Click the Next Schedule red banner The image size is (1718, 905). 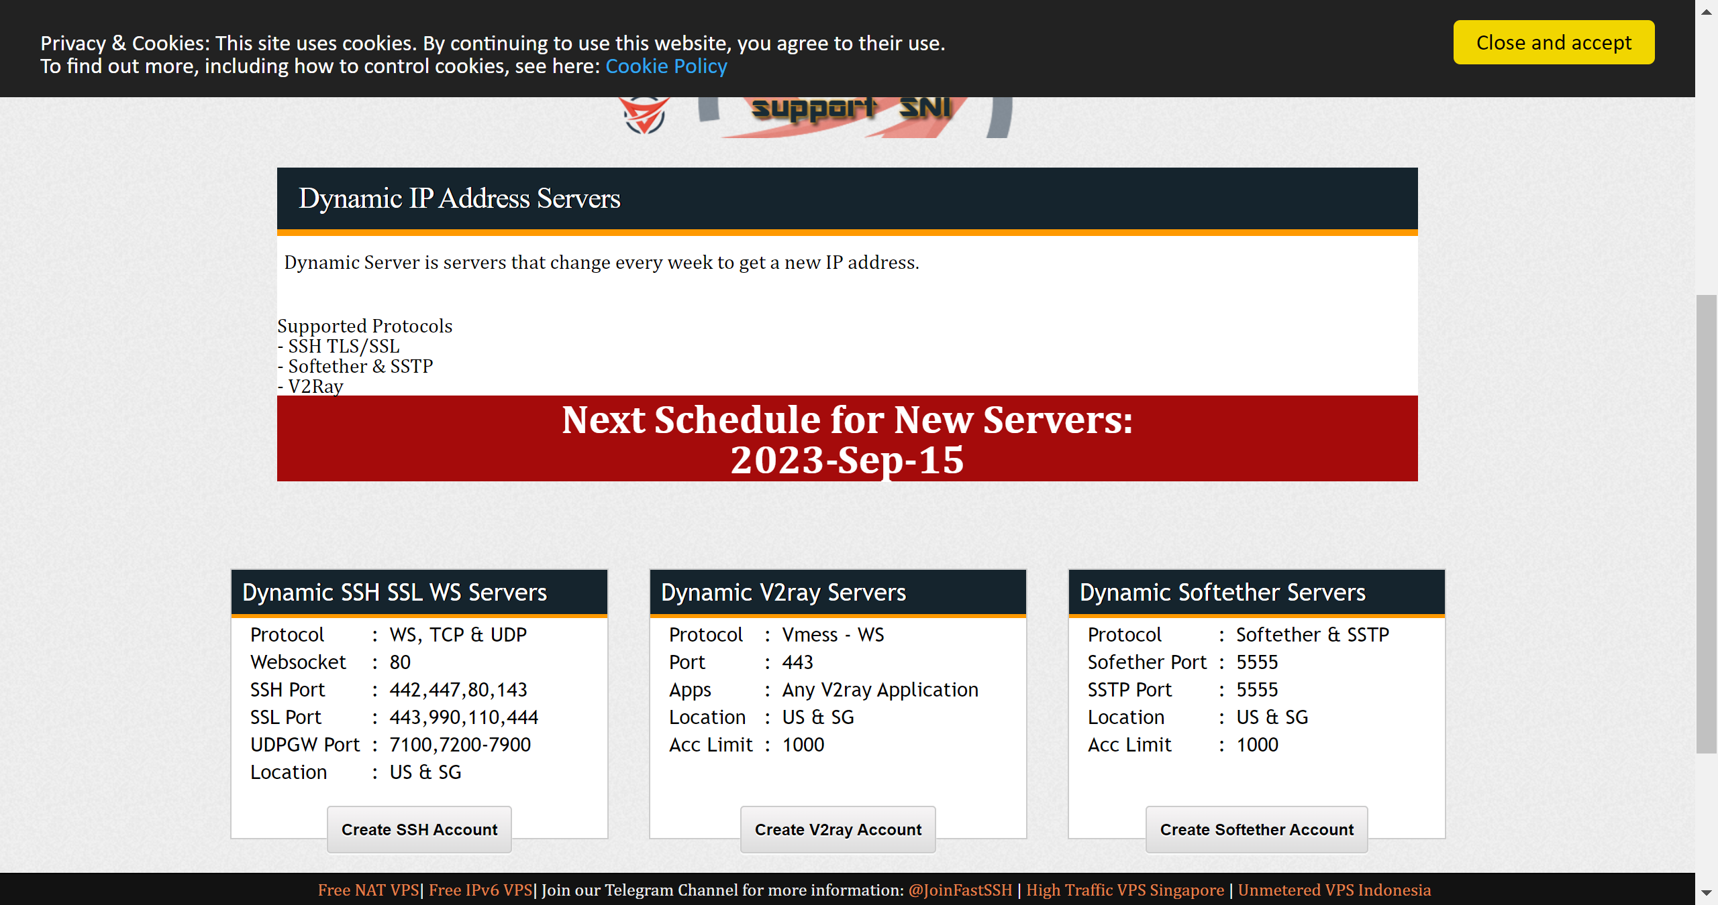pyautogui.click(x=847, y=438)
